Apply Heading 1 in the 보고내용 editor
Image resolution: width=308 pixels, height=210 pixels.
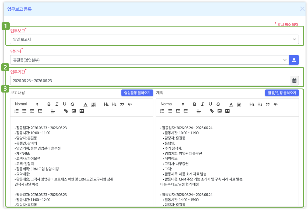(106, 104)
